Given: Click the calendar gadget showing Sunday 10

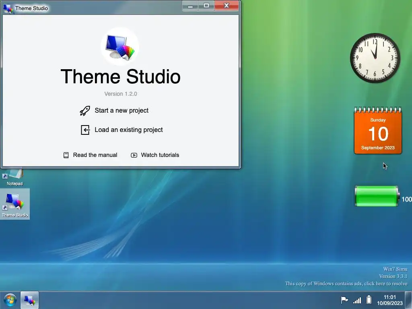Looking at the screenshot, I should pos(378,130).
